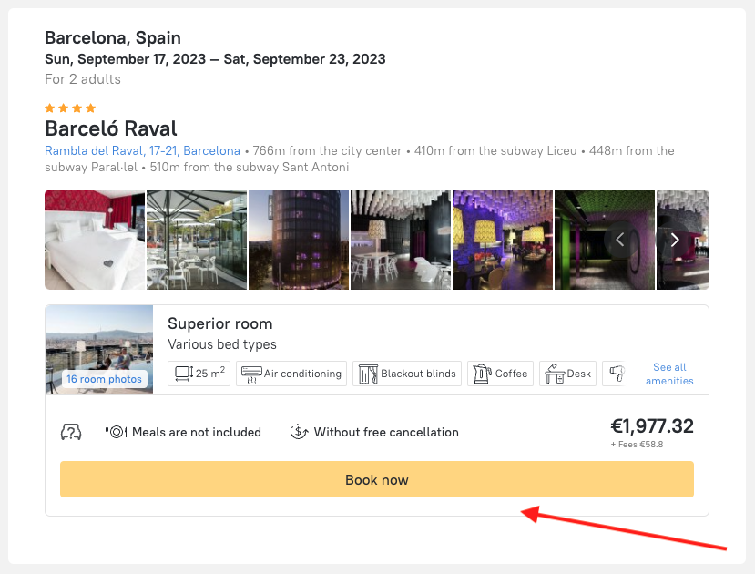Click the hairdryer amenity icon

click(617, 374)
